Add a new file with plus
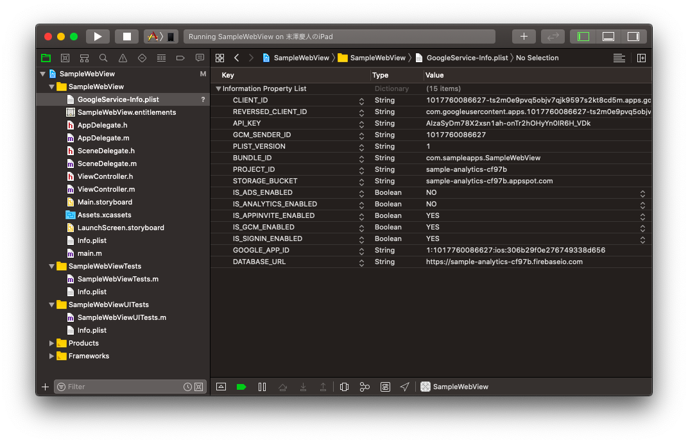Viewport: 688px width, 443px height. tap(45, 387)
